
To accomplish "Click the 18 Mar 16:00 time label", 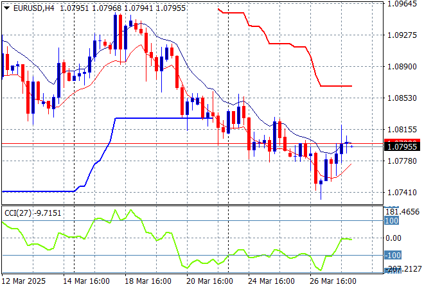I will point(148,281).
